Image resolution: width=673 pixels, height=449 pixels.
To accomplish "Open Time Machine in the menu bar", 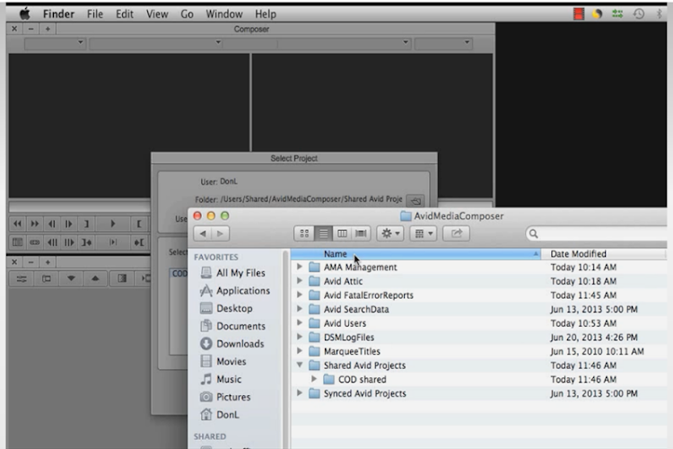I will point(637,14).
